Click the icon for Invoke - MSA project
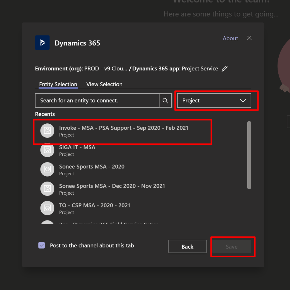The image size is (290, 290). pyautogui.click(x=47, y=131)
